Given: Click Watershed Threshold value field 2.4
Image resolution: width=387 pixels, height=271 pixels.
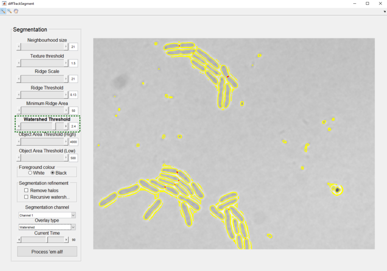Looking at the screenshot, I should point(73,126).
